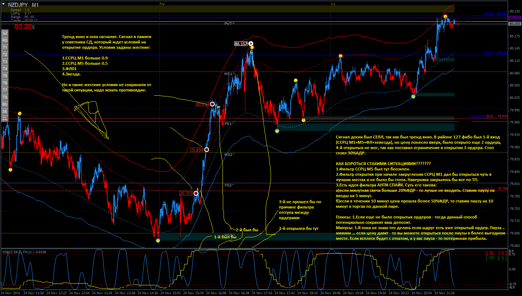Click the 80.235 price scale value

(515, 11)
